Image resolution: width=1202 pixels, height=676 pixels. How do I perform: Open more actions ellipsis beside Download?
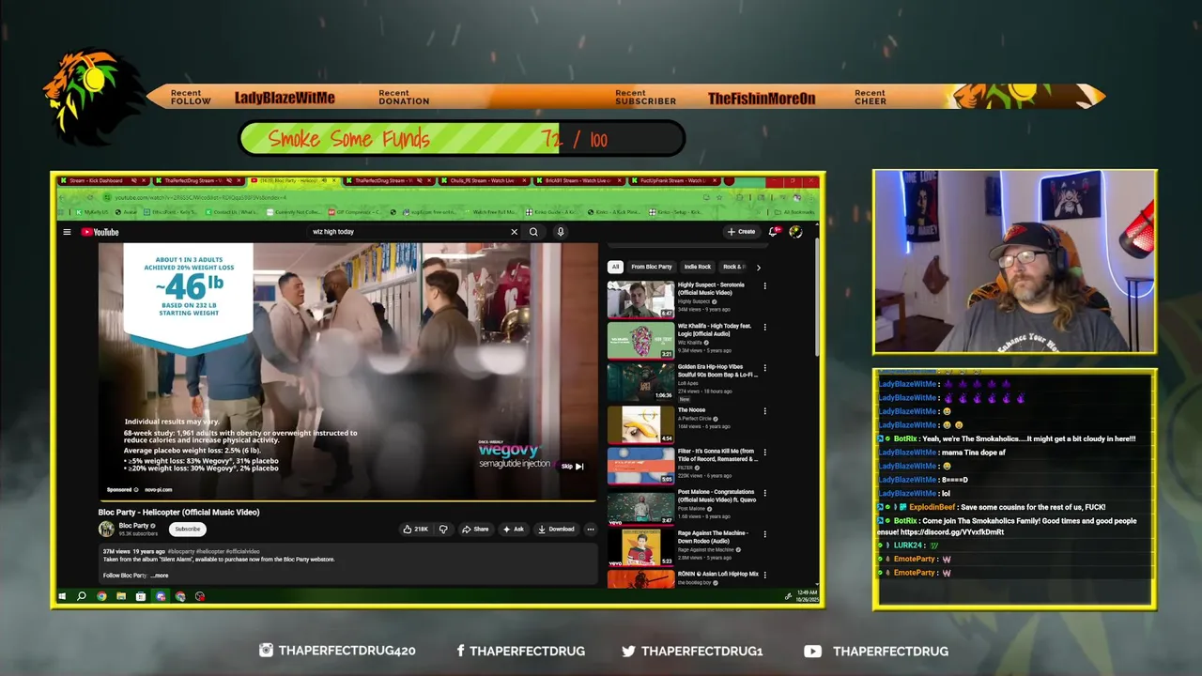(590, 529)
